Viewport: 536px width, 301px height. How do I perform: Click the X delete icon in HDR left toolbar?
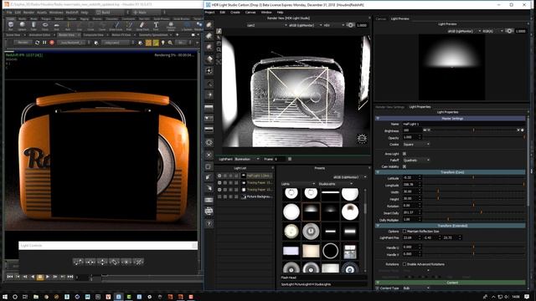209,155
